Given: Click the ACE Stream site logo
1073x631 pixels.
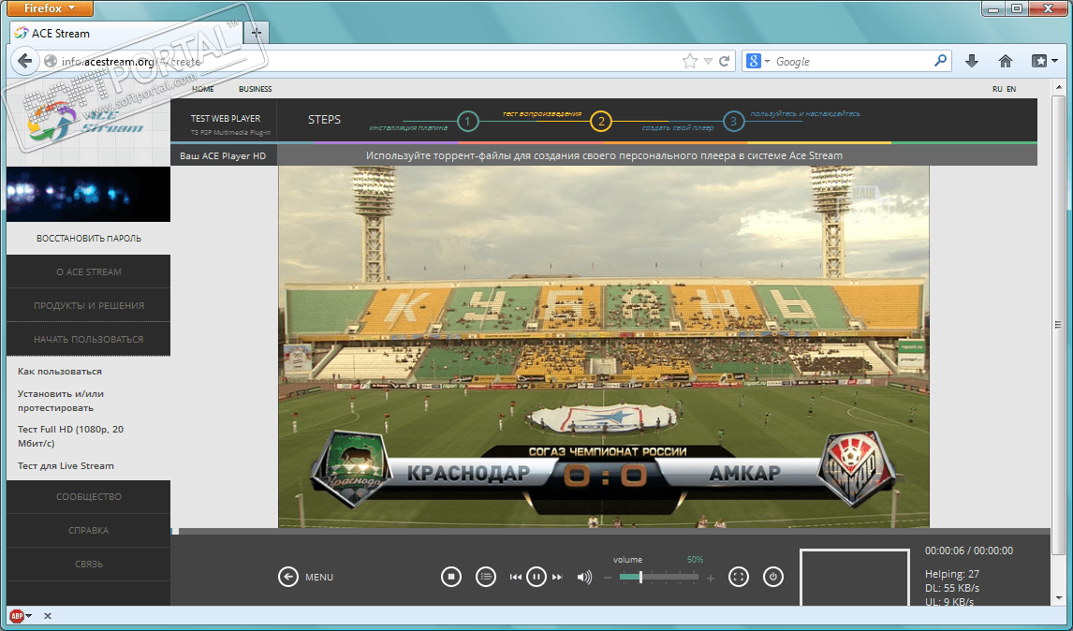Looking at the screenshot, I should tap(85, 121).
